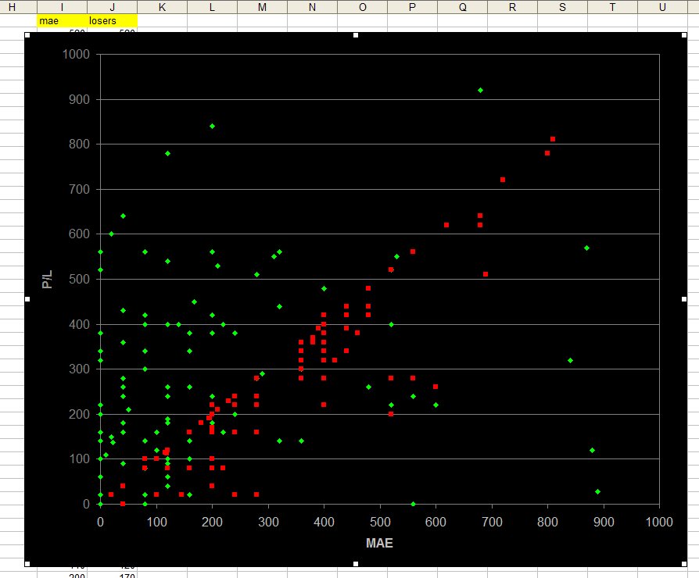Image resolution: width=699 pixels, height=578 pixels.
Task: Select the 'MAE' x-axis title
Action: (x=379, y=544)
